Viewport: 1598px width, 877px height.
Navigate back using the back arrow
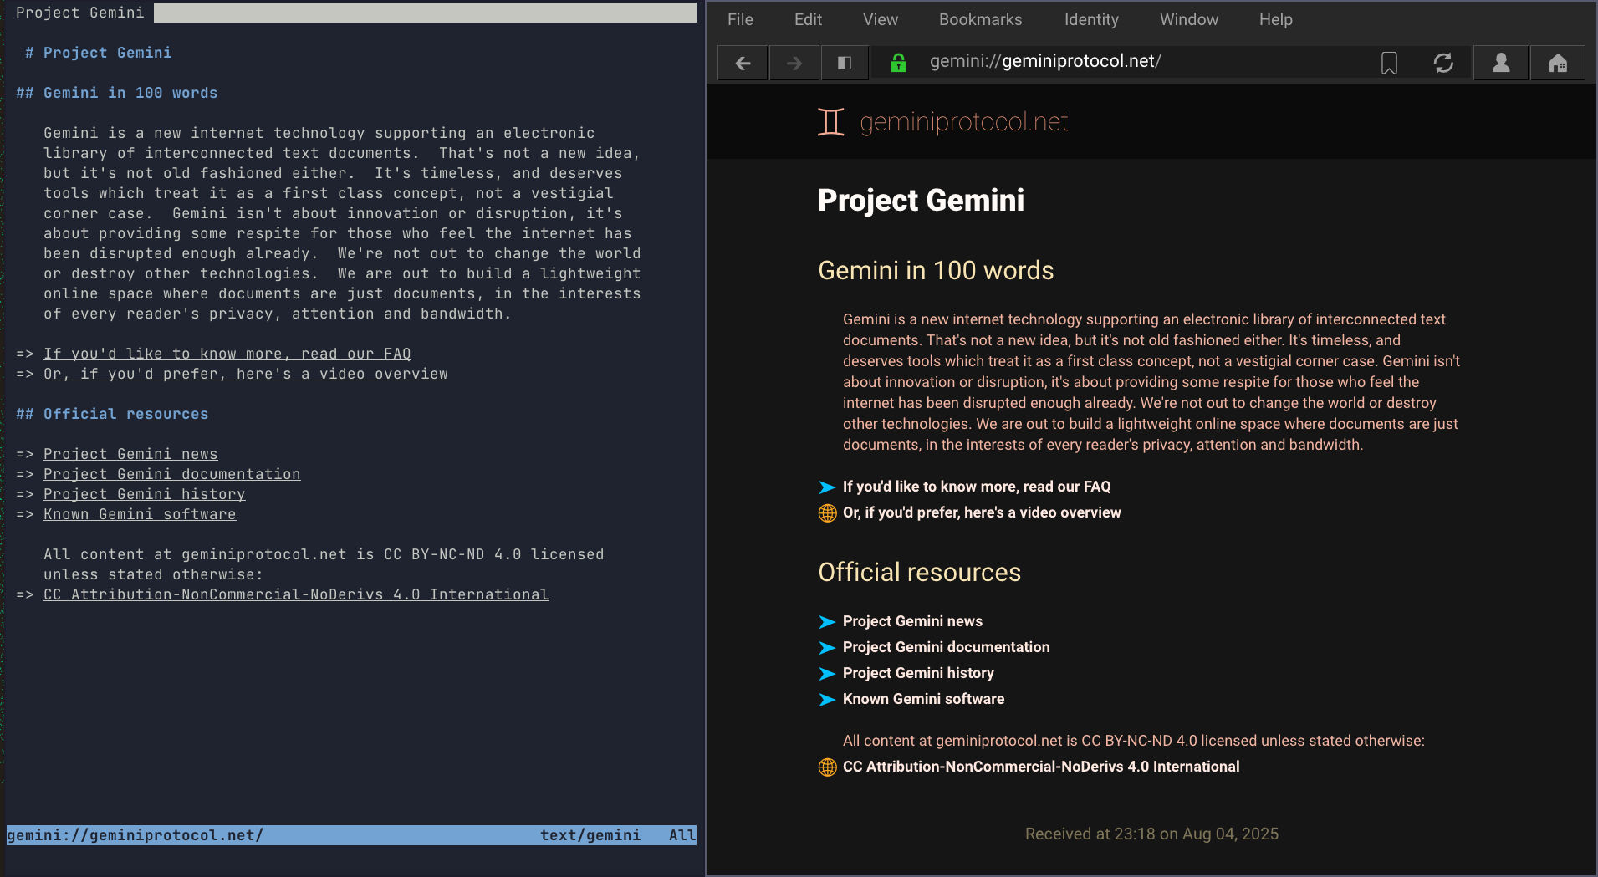pos(741,62)
